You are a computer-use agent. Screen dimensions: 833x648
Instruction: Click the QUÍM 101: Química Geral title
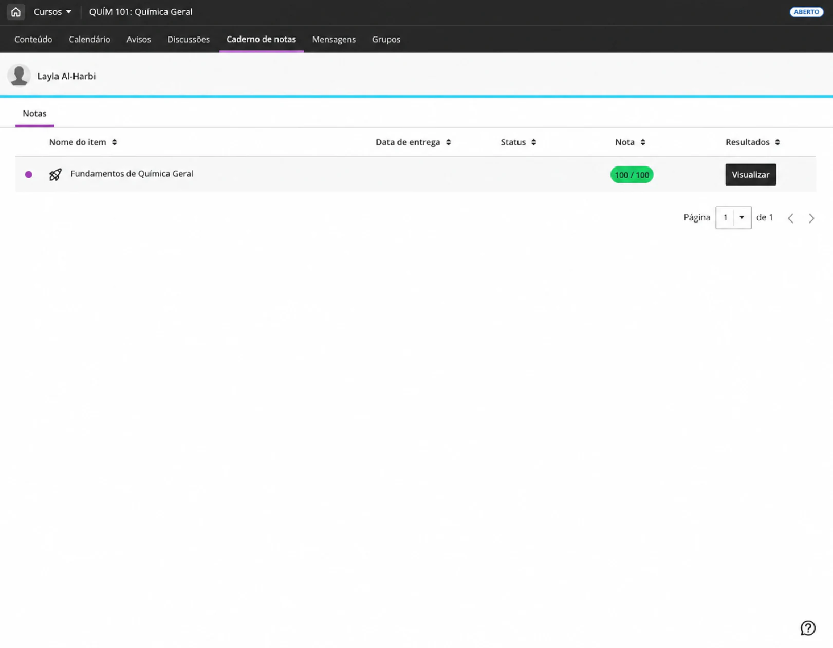141,12
